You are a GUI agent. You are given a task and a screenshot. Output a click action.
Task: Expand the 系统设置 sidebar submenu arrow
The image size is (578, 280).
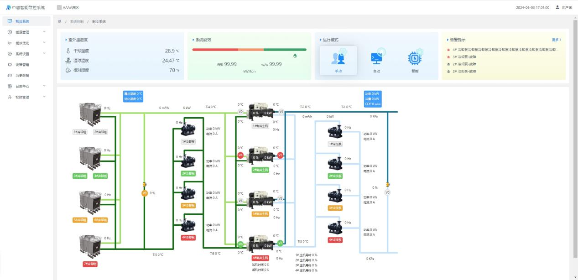tap(44, 53)
